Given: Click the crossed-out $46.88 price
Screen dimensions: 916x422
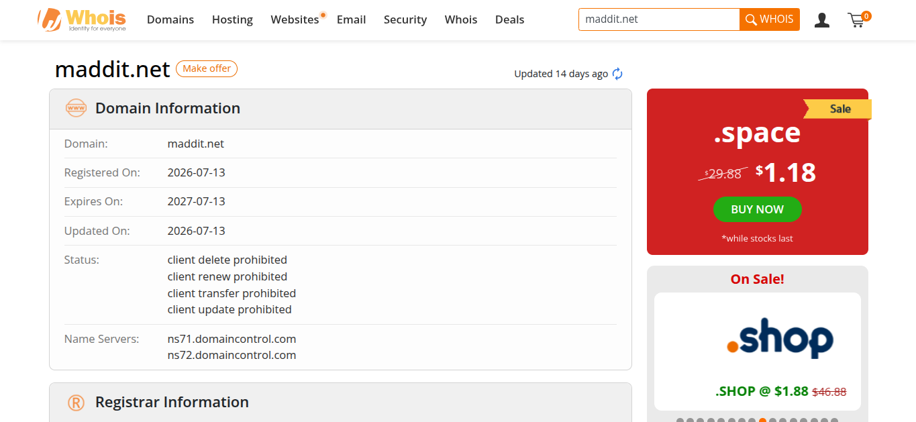Looking at the screenshot, I should point(829,392).
